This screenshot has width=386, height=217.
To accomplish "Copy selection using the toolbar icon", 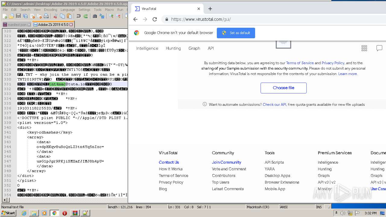I will tap(62, 16).
